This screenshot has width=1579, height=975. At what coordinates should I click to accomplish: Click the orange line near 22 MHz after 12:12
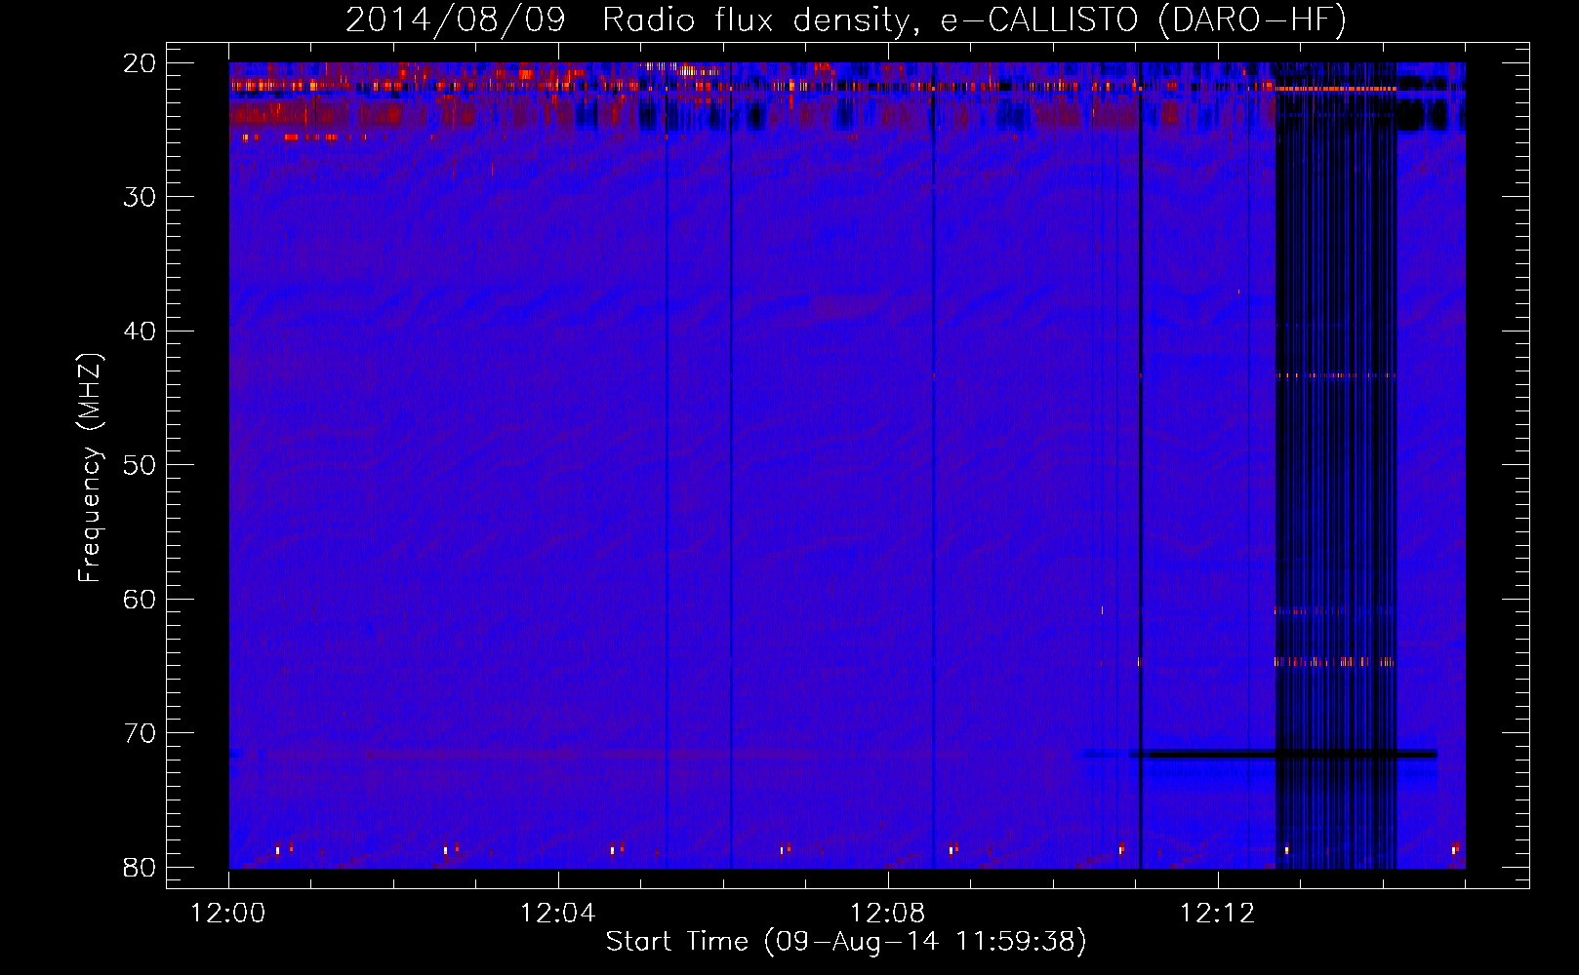[1335, 89]
